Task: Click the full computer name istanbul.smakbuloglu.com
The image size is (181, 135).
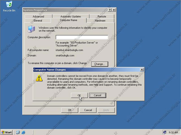Action: [x=69, y=50]
